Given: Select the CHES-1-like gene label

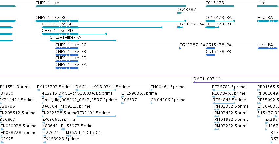Looking at the screenshot, I should (47, 3).
